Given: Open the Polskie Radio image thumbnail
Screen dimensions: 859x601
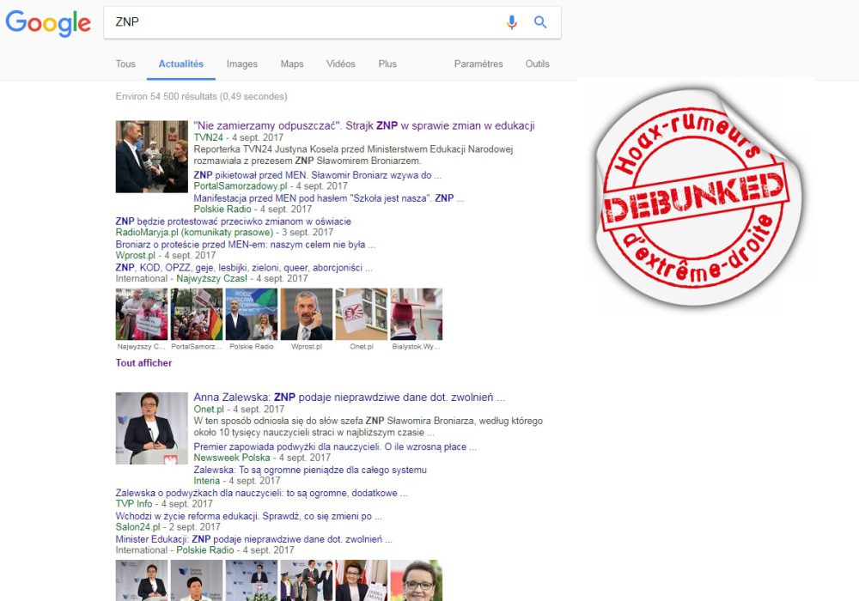Looking at the screenshot, I should [x=252, y=314].
